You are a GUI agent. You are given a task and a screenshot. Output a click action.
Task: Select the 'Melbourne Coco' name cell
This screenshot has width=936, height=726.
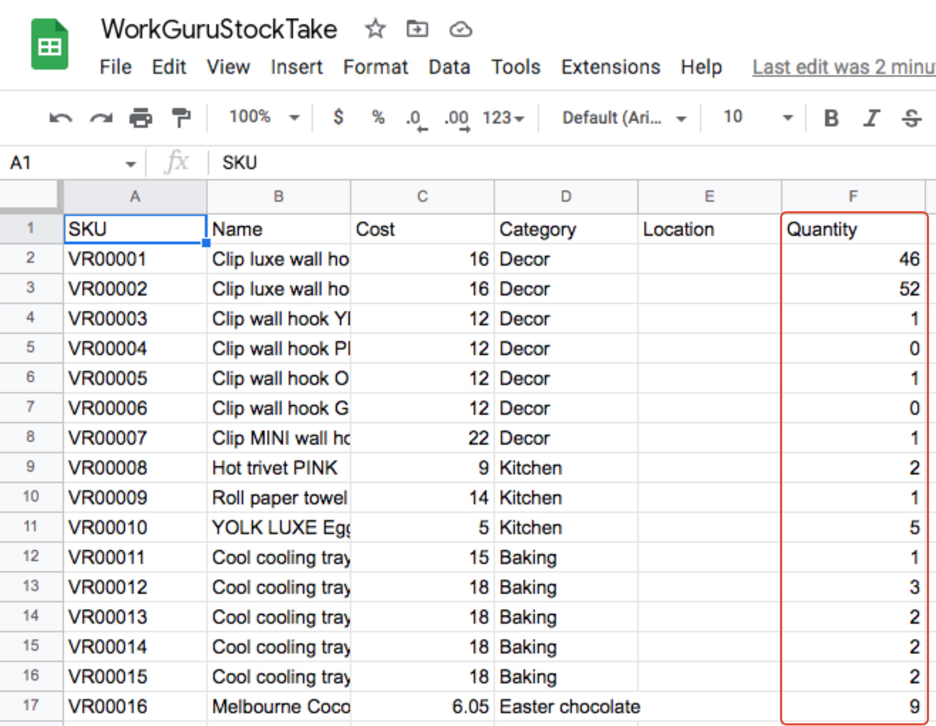click(x=279, y=706)
